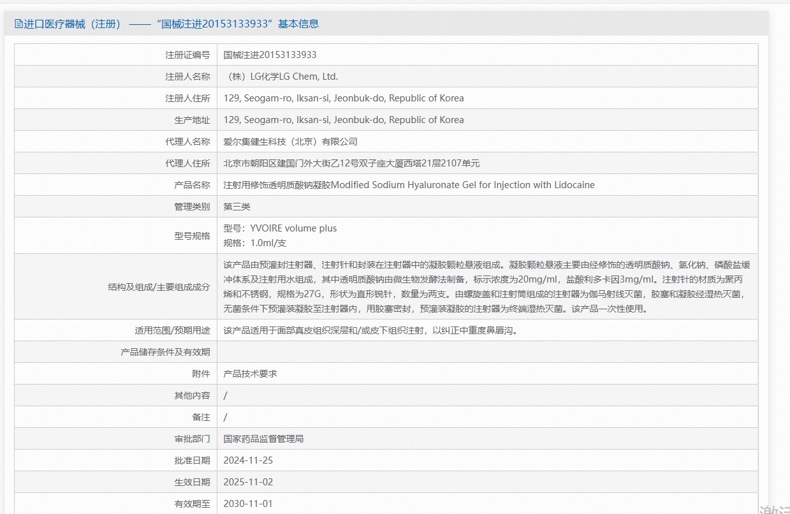Screen dimensions: 790x514
Task: Click the approval date 2024-11-25
Action: (x=248, y=460)
